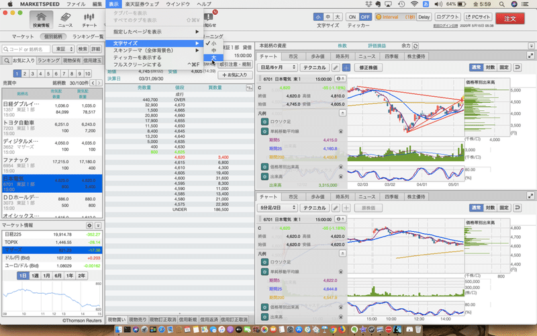Image resolution: width=537 pixels, height=336 pixels.
Task: Switch to 歩み値 tab in upper panel
Action: [318, 56]
